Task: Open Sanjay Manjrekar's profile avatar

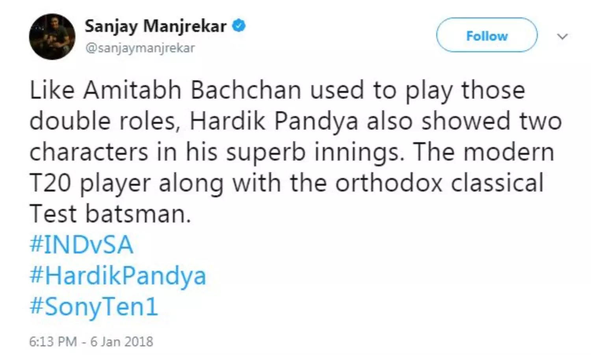Action: pyautogui.click(x=52, y=37)
